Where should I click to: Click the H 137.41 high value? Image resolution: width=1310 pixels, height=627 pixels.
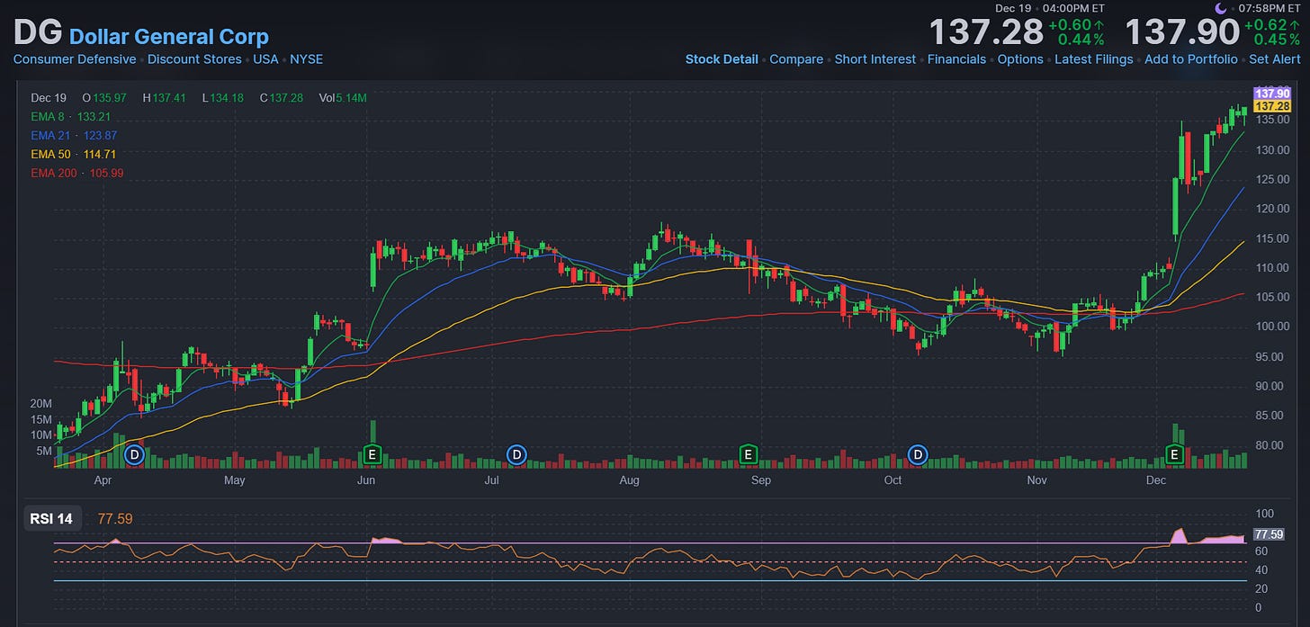(164, 97)
